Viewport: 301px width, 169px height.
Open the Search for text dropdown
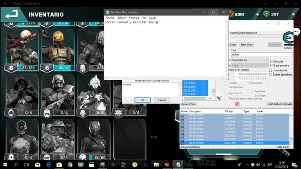(250, 60)
